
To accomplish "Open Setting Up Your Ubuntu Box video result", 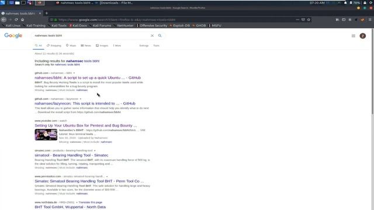I will tap(86, 125).
